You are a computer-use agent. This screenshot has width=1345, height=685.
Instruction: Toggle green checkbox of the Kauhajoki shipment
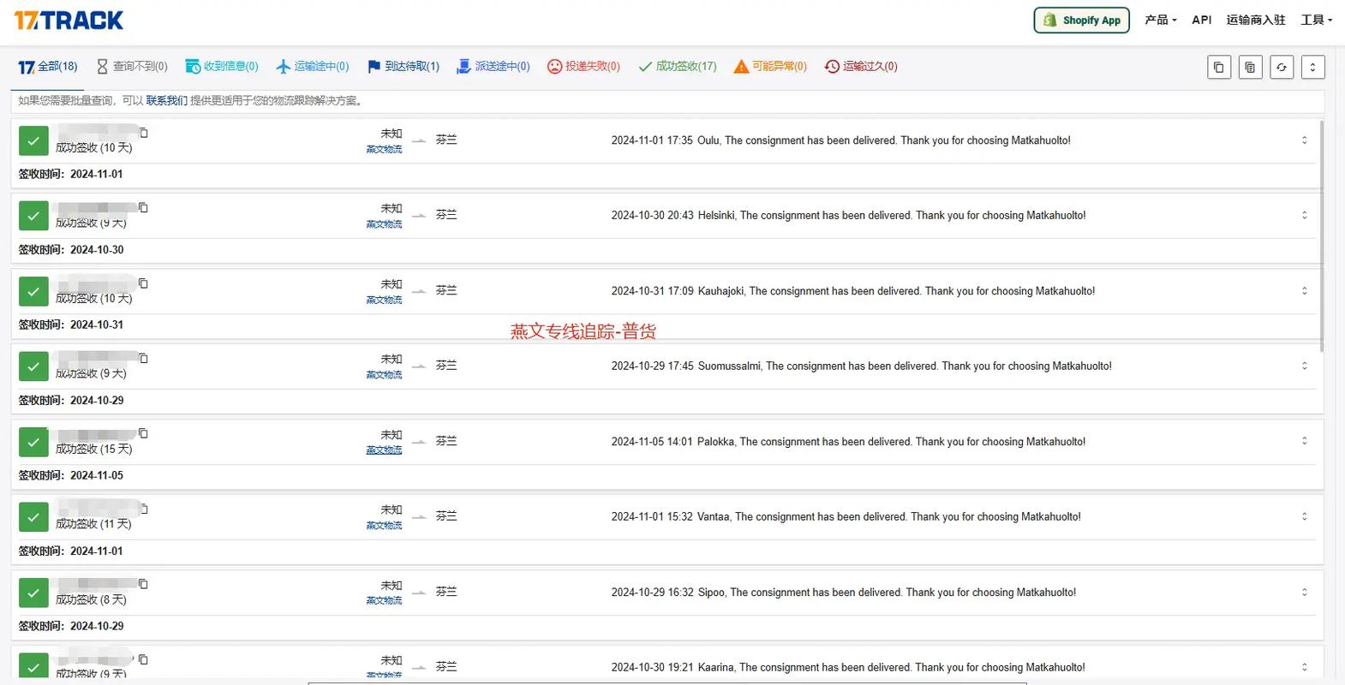pyautogui.click(x=33, y=292)
